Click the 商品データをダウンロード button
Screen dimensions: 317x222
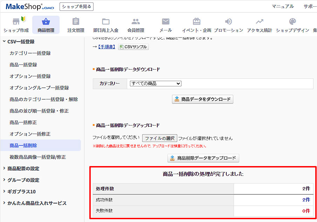202,99
